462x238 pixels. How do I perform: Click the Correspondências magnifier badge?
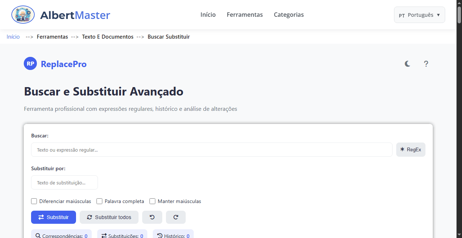click(x=61, y=235)
